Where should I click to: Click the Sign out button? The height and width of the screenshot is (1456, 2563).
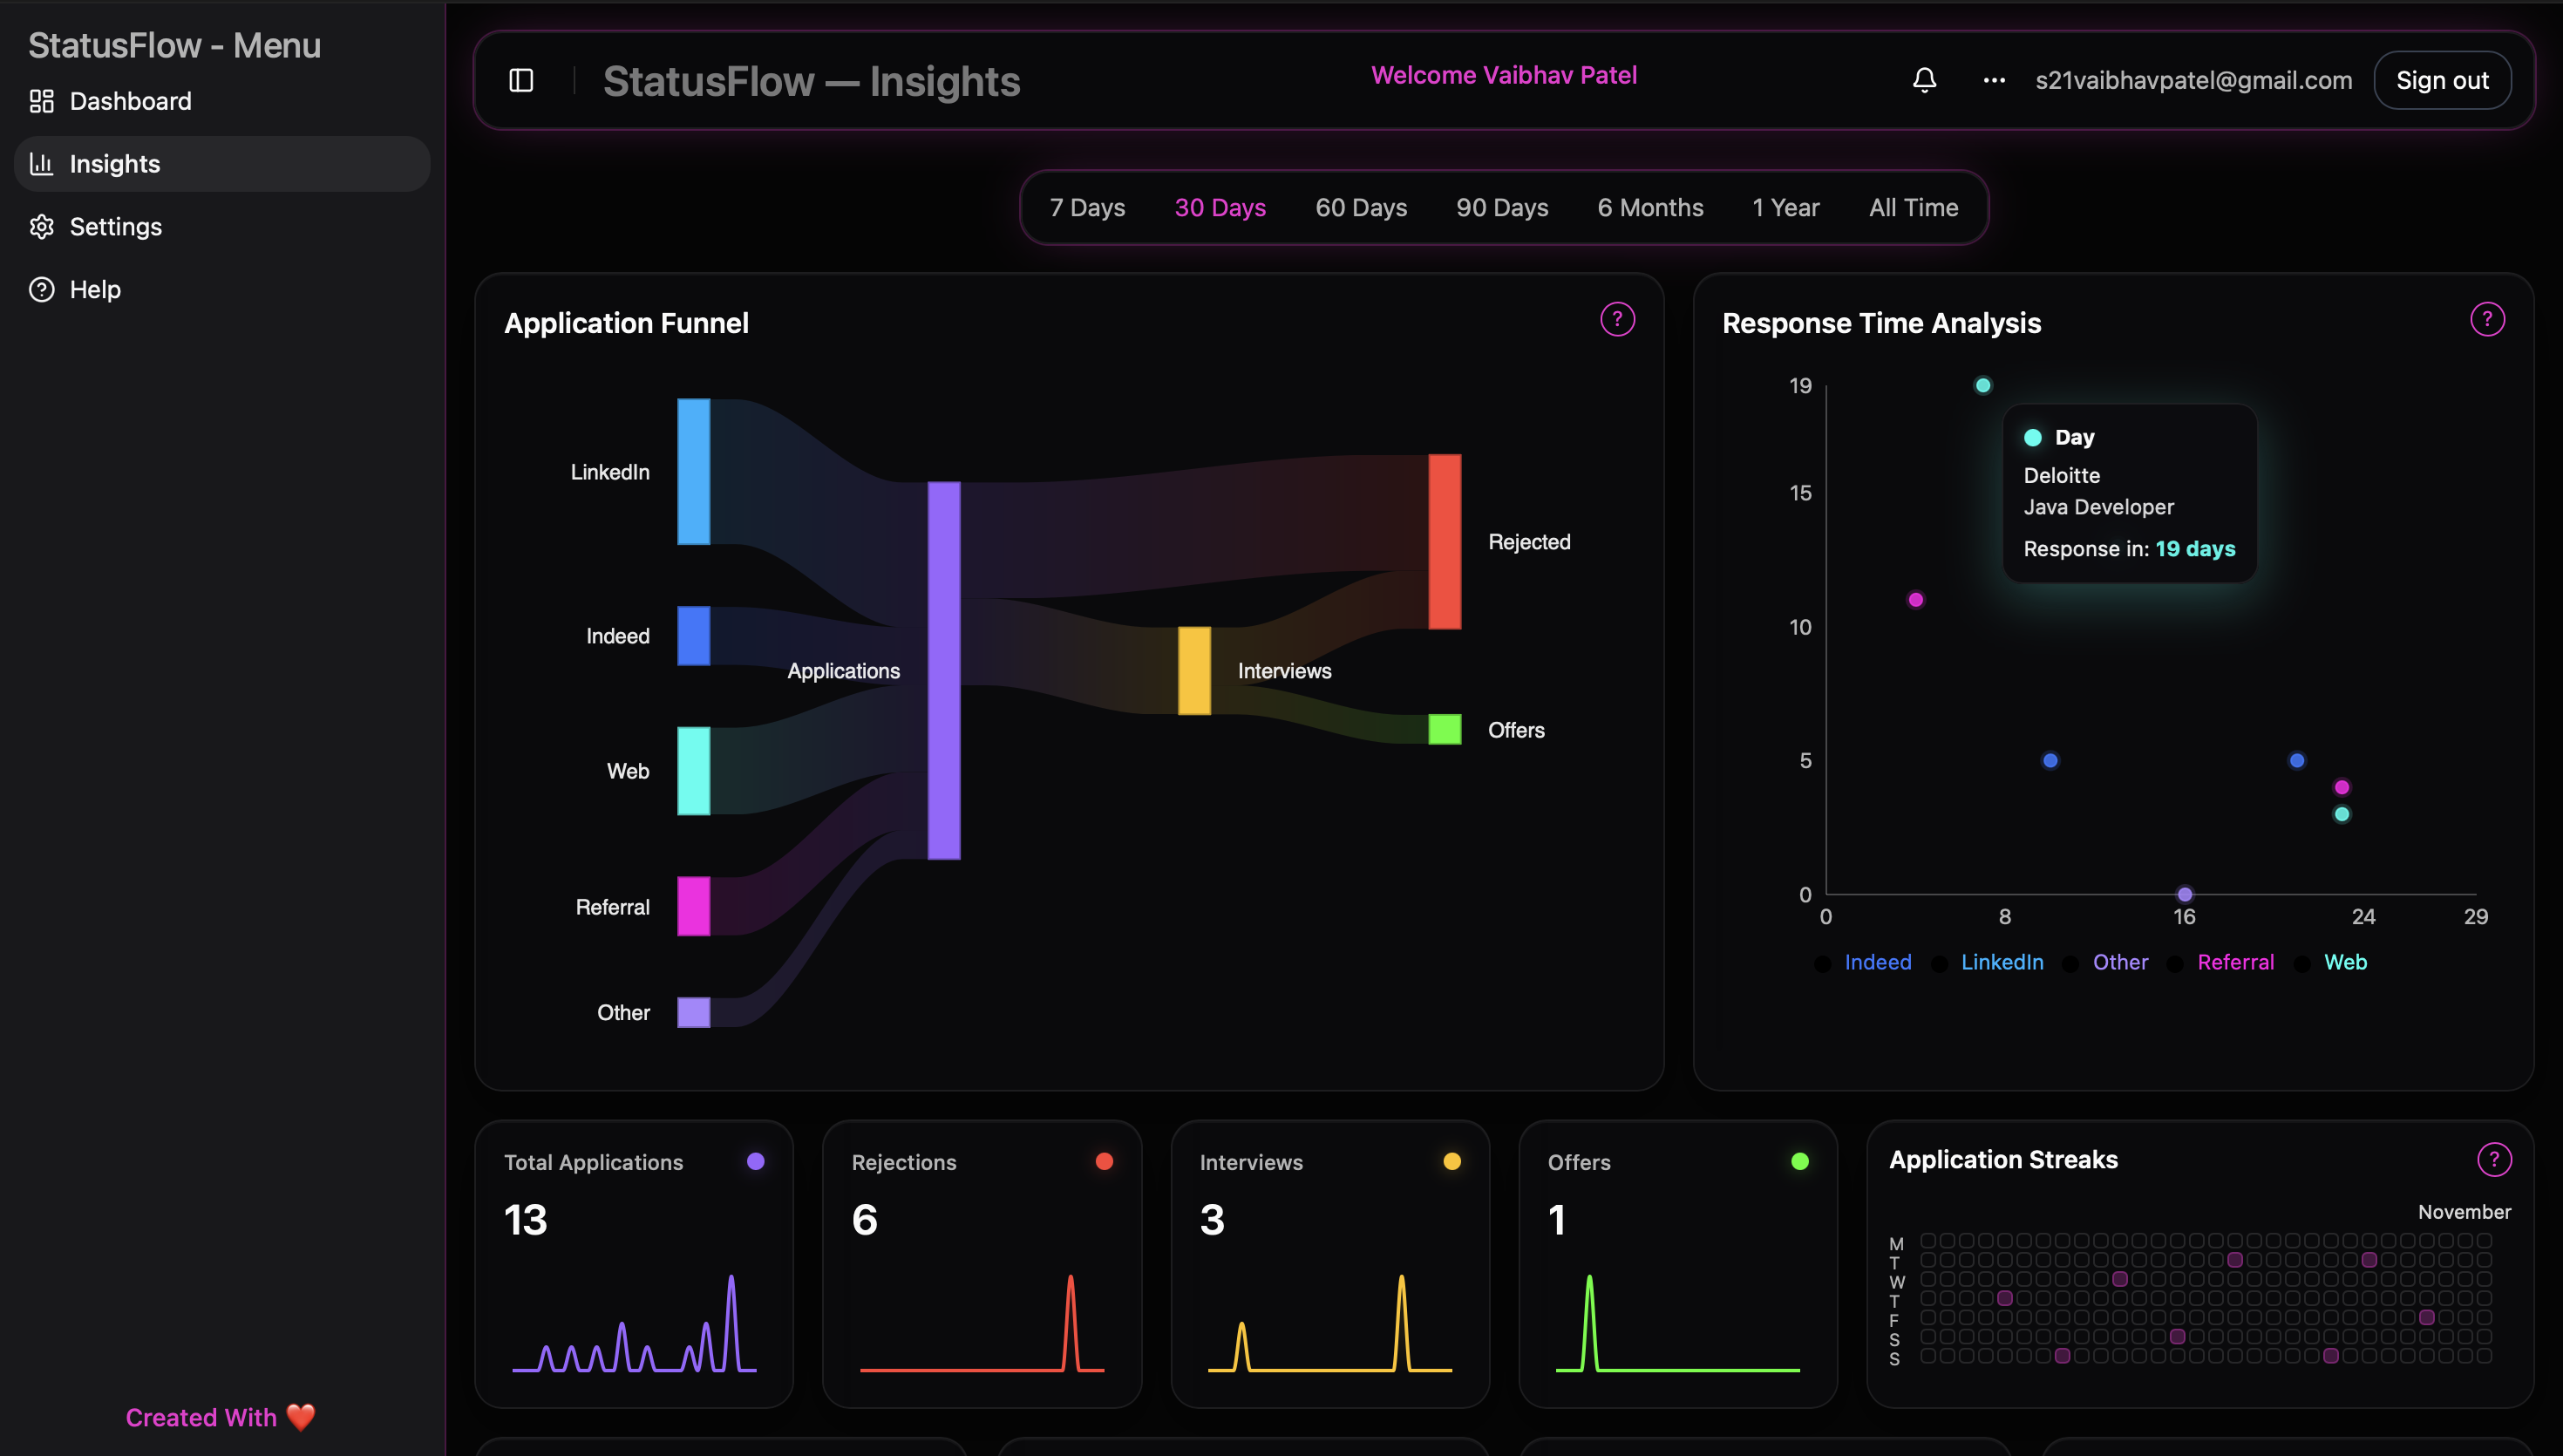coord(2442,79)
